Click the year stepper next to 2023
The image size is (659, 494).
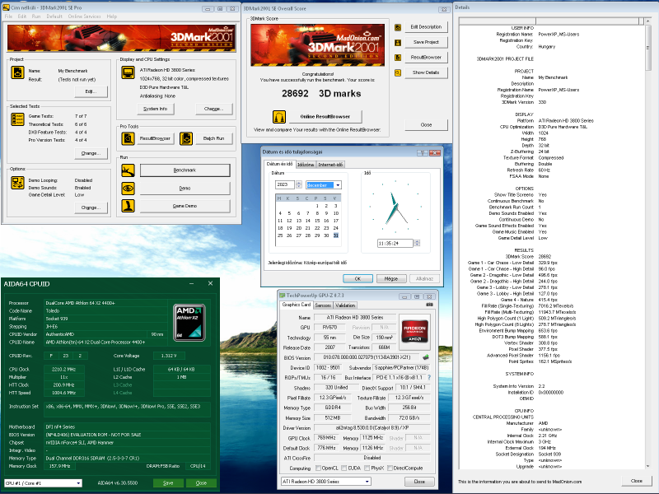pyautogui.click(x=299, y=184)
